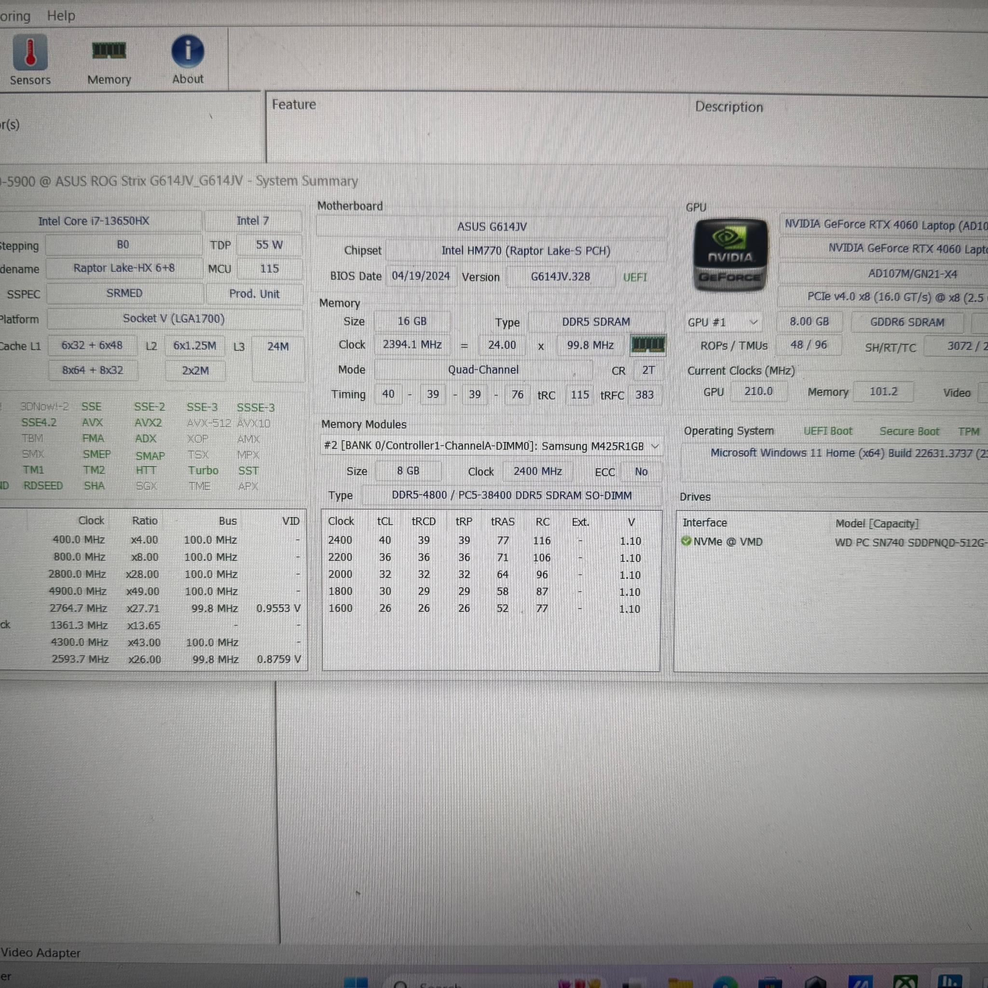Click the AVX2 feature label
The image size is (988, 988).
(x=148, y=423)
